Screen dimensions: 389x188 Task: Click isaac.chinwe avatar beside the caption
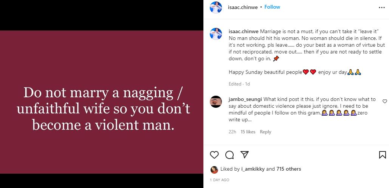coord(216,33)
